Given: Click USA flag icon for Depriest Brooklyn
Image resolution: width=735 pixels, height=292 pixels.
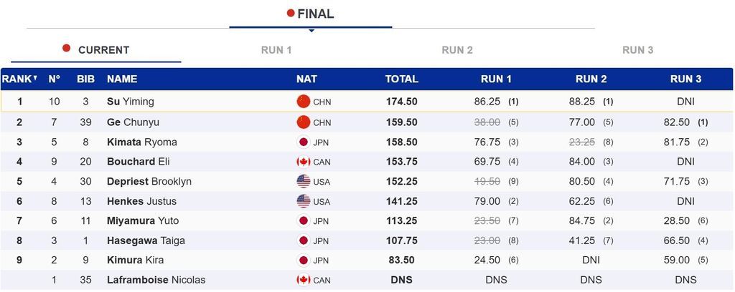Looking at the screenshot, I should click(304, 182).
